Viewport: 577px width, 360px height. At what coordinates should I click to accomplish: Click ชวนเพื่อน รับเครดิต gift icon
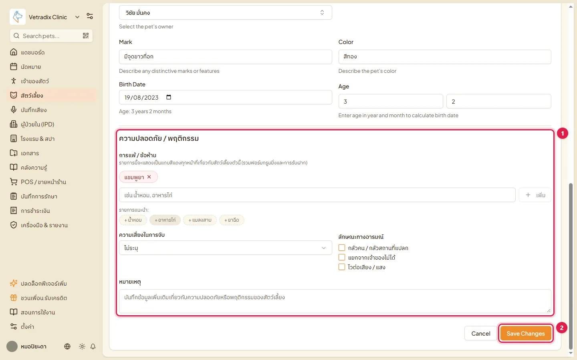click(x=14, y=298)
